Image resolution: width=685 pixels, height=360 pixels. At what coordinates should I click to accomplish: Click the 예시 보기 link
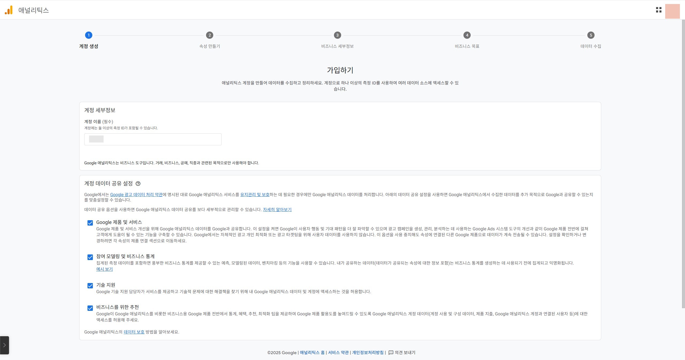click(x=104, y=269)
